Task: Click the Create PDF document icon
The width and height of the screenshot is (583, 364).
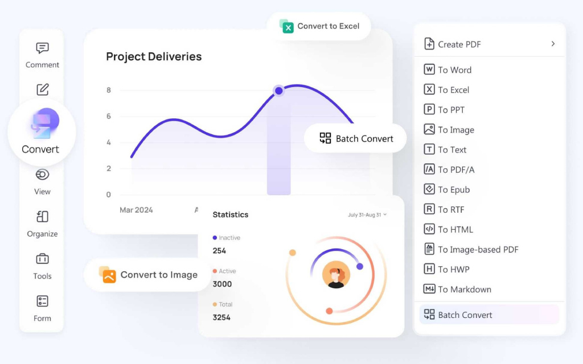Action: [429, 44]
